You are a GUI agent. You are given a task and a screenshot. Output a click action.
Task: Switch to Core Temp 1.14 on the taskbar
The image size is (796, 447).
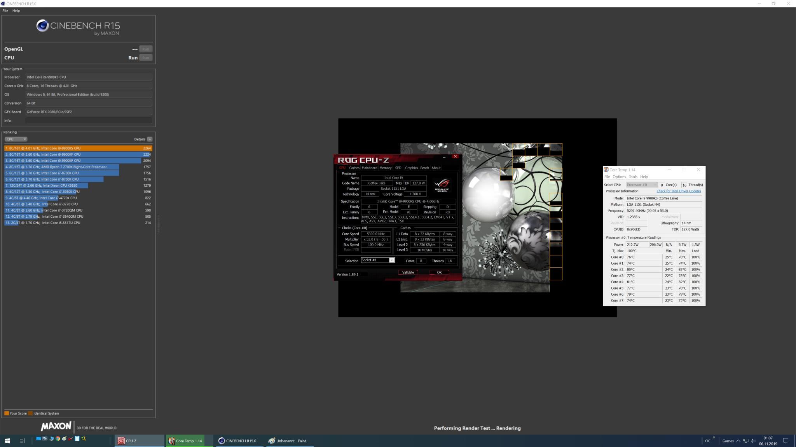click(190, 441)
